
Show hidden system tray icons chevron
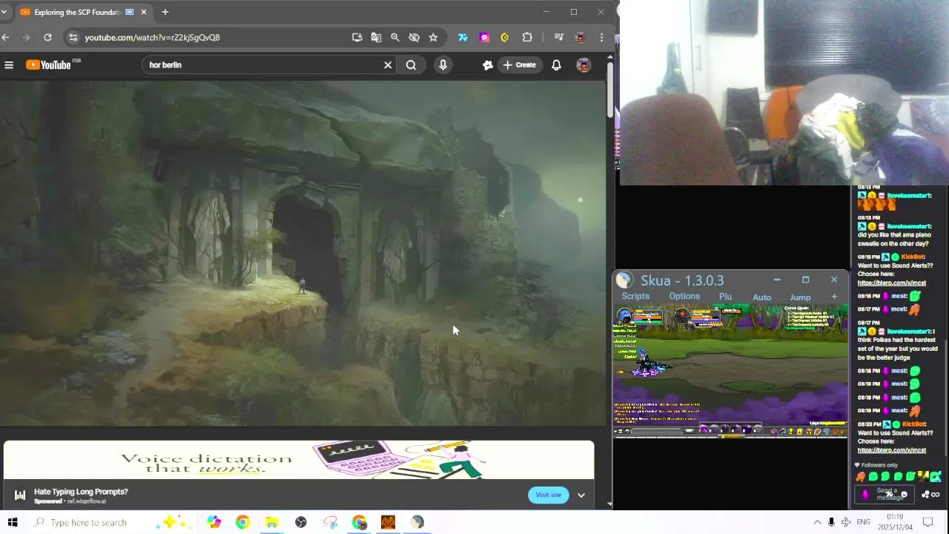click(817, 522)
